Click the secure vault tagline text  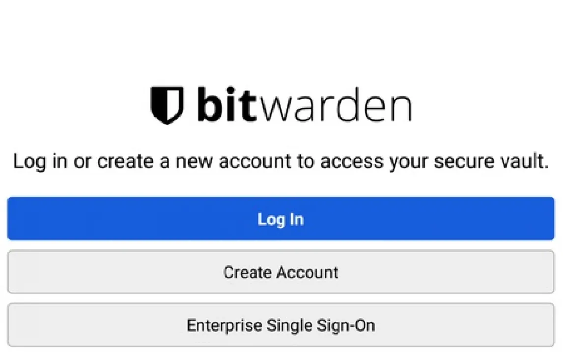(x=281, y=162)
